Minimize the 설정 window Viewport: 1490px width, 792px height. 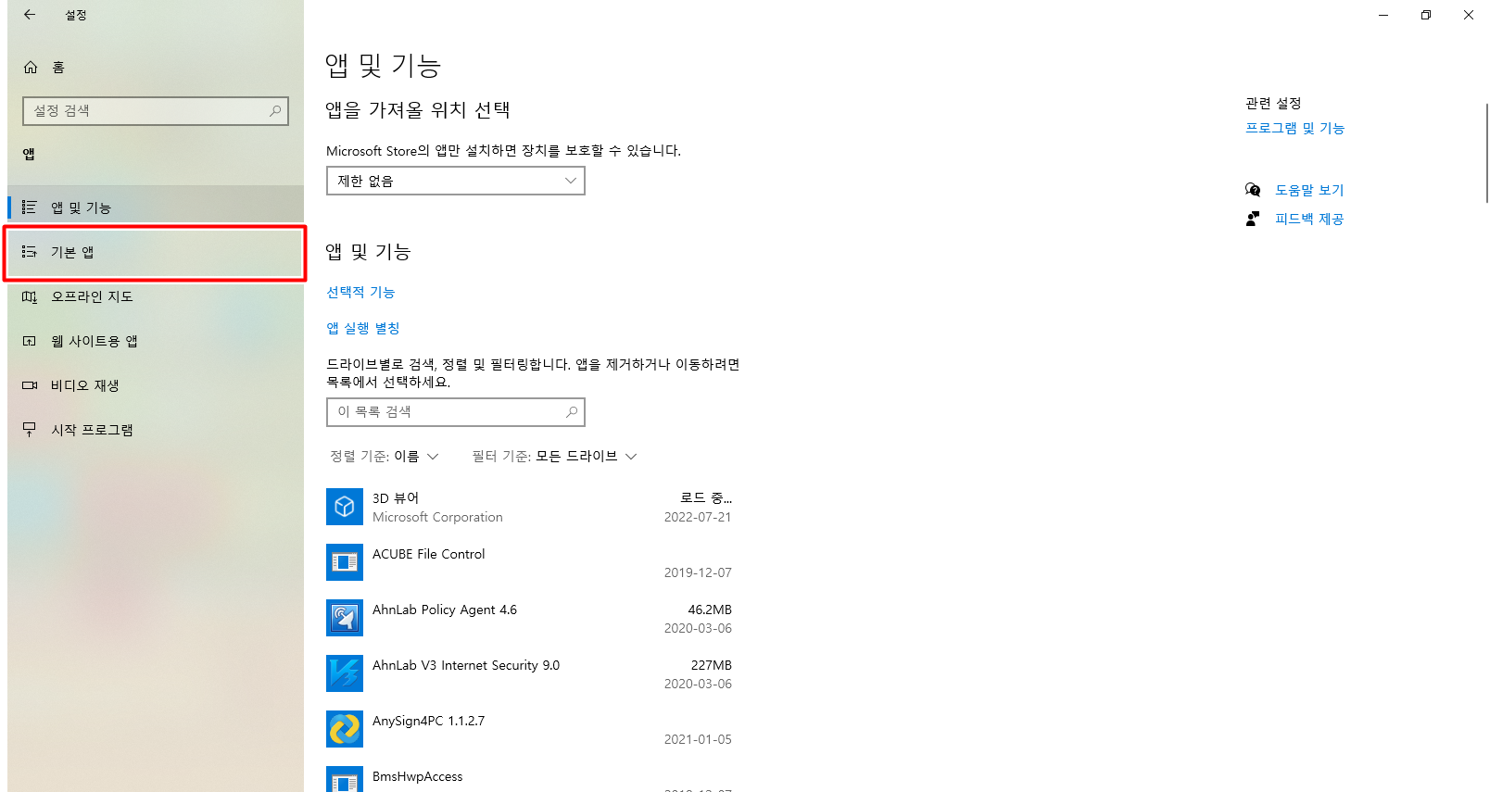1383,15
